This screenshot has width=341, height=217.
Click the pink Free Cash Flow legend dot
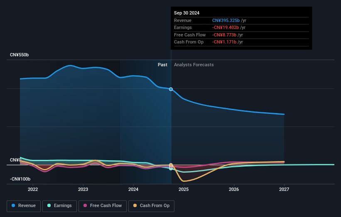tap(85, 205)
